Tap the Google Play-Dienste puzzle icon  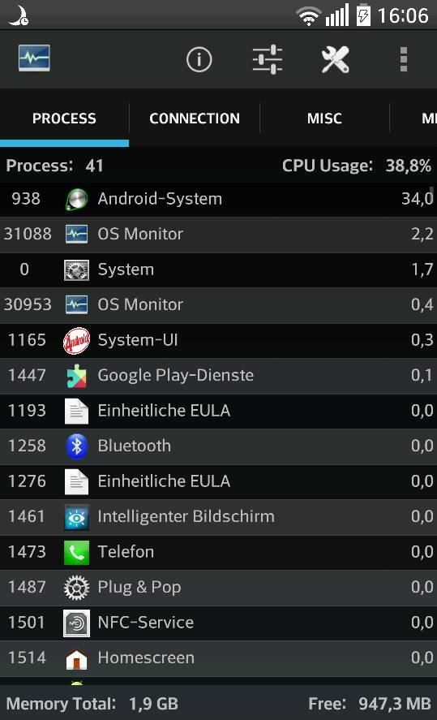click(x=76, y=376)
